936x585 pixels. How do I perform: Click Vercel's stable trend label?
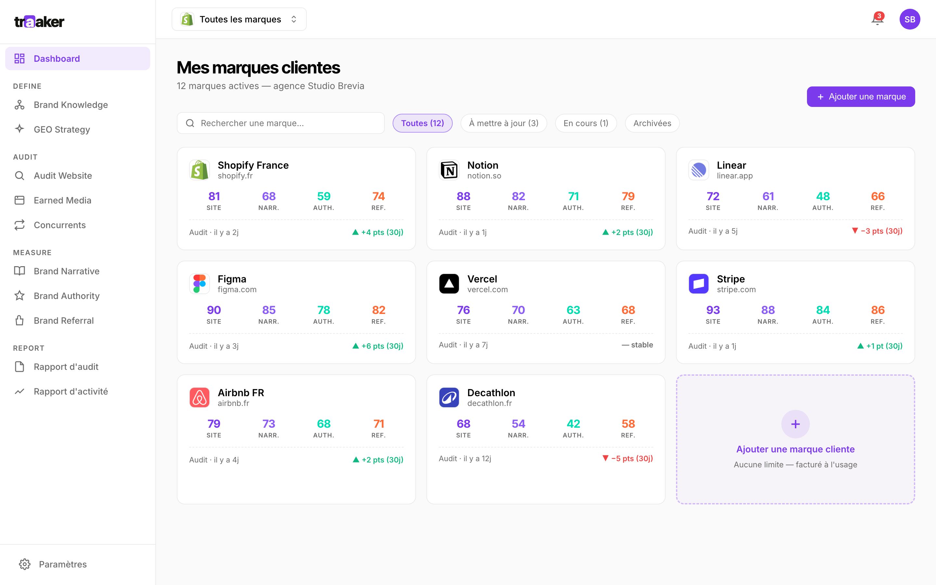coord(637,345)
